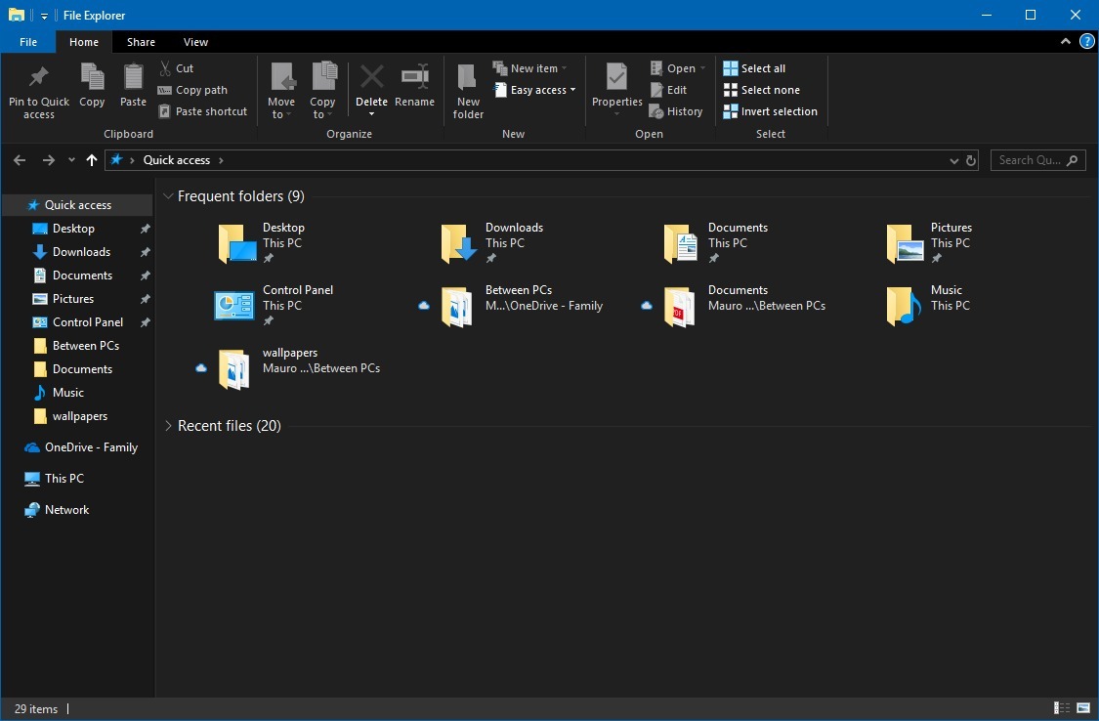Show recent locations dropdown next to Forward

click(71, 160)
